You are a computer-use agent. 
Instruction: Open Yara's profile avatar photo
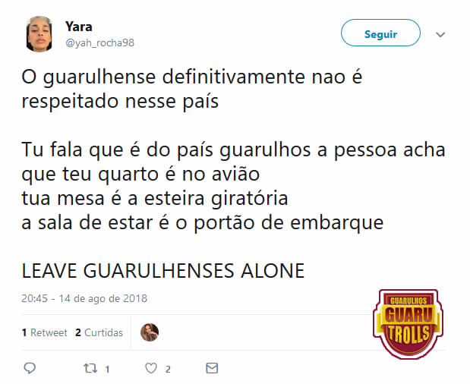pos(39,34)
